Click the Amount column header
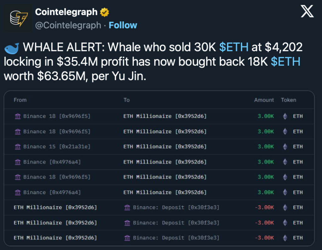This screenshot has height=250, width=322. pos(264,100)
